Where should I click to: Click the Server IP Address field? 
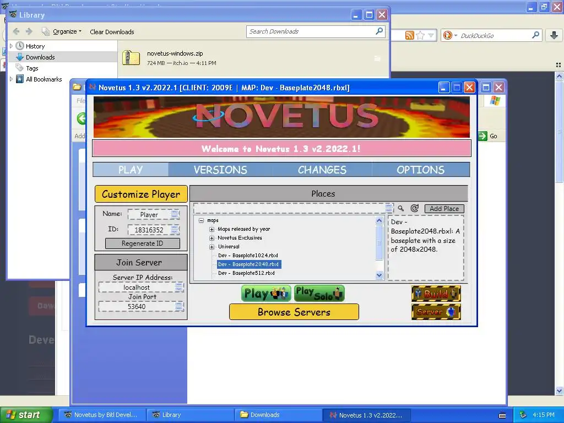141,287
